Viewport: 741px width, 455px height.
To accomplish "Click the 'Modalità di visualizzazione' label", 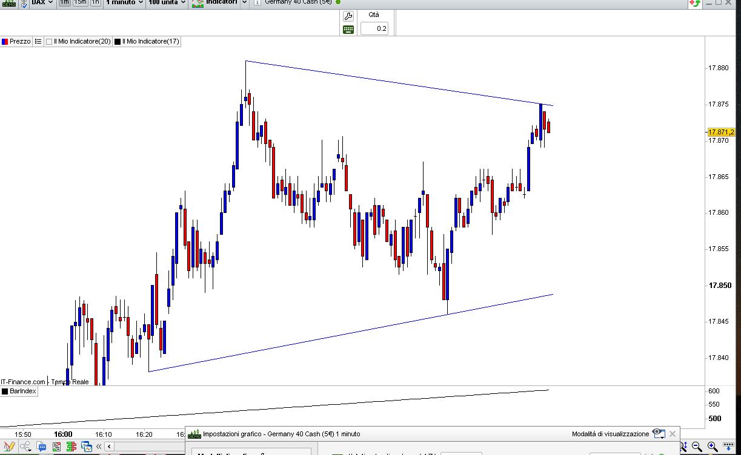I will point(610,434).
